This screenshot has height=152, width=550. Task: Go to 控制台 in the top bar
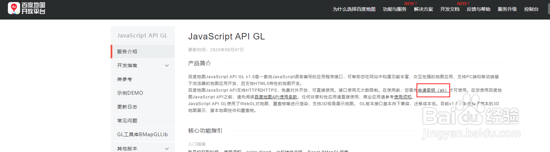click(531, 9)
